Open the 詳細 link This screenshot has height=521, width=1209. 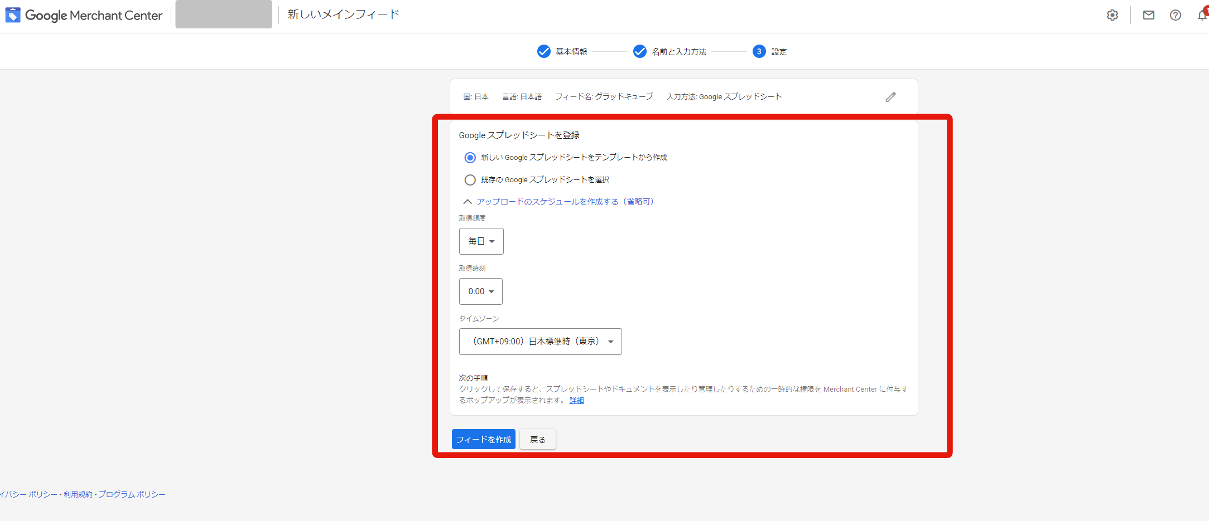click(x=577, y=400)
